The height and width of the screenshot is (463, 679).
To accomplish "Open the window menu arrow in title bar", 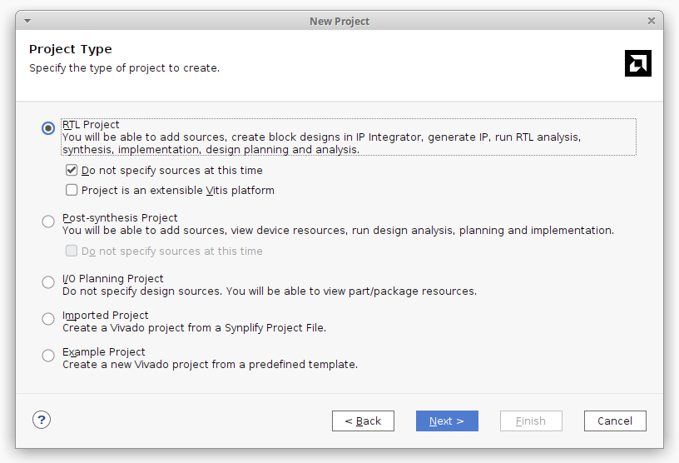I will click(x=27, y=21).
